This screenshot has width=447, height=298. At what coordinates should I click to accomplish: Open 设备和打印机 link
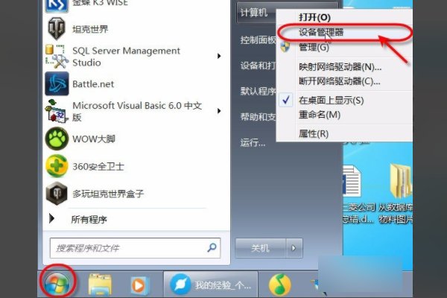click(258, 66)
